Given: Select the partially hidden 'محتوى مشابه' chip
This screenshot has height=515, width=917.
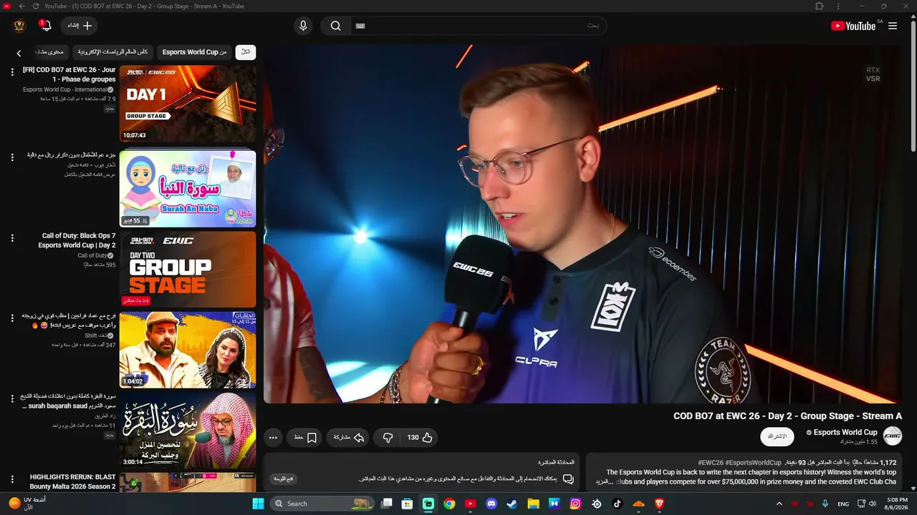Looking at the screenshot, I should (x=50, y=52).
